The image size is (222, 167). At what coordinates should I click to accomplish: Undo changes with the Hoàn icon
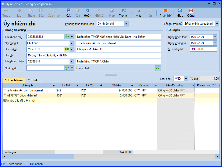(x=87, y=13)
